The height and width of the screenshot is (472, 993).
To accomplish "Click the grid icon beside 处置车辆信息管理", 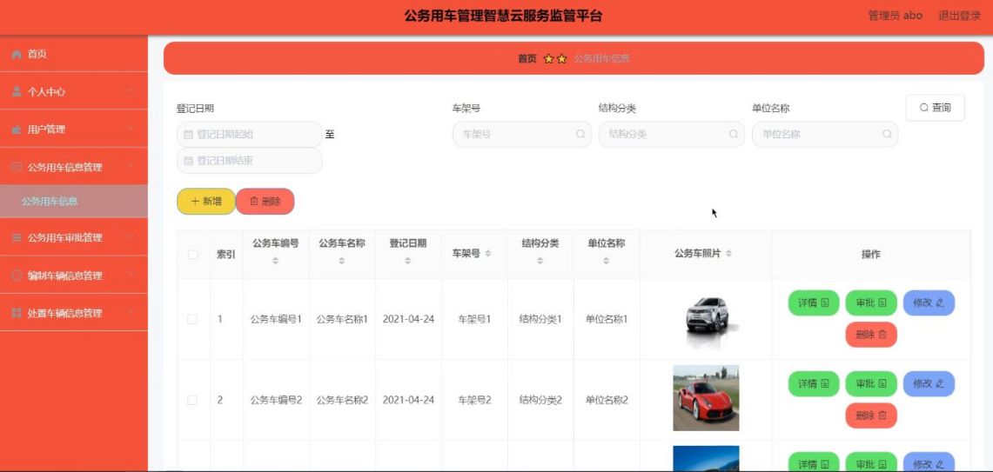I will [x=17, y=313].
